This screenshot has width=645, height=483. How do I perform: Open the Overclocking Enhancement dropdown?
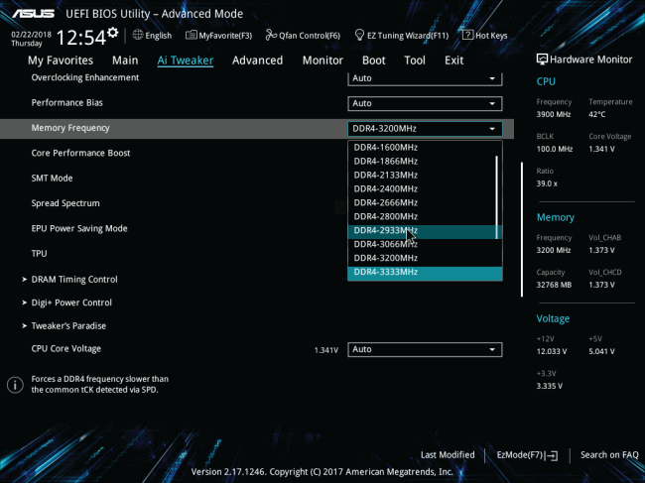tap(425, 78)
